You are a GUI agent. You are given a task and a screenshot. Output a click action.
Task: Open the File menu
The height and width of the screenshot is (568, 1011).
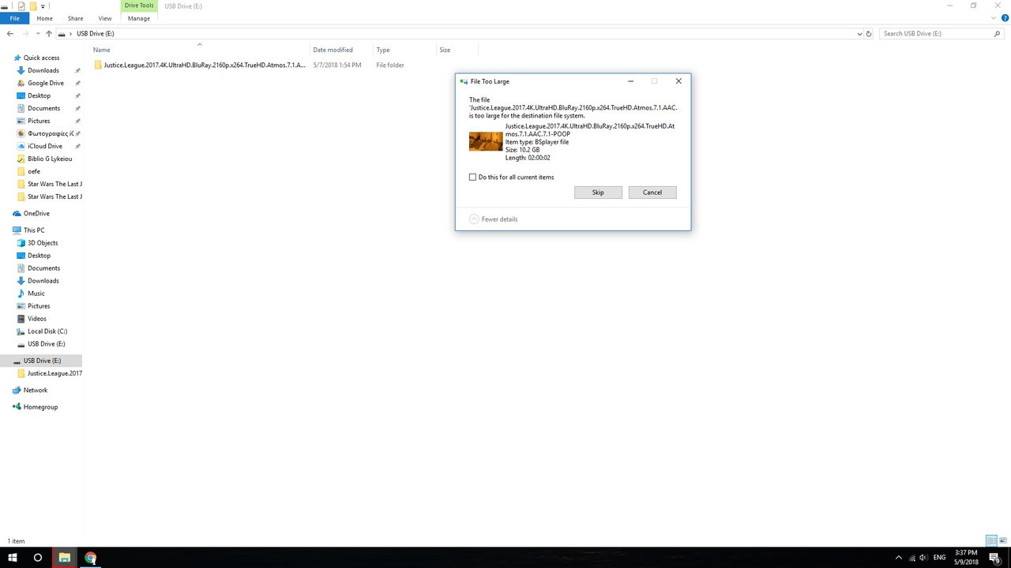(x=14, y=18)
